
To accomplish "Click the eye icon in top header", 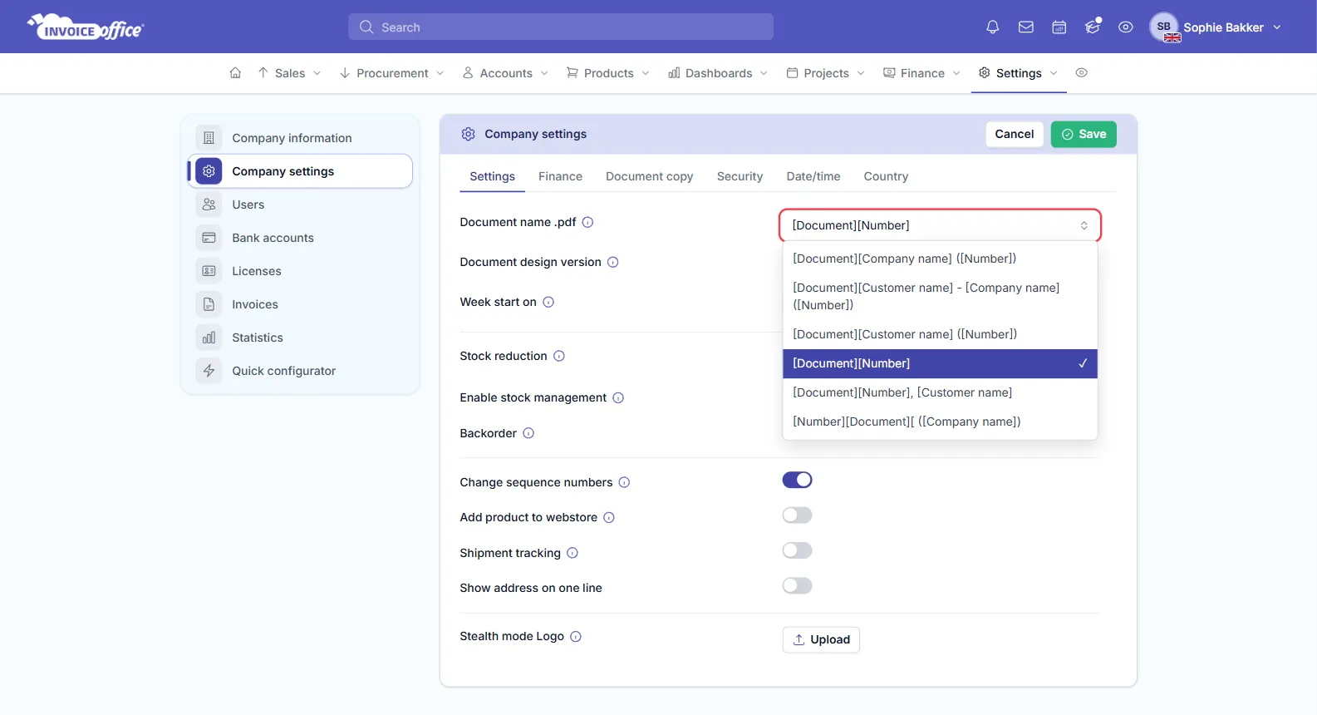I will tap(1126, 27).
